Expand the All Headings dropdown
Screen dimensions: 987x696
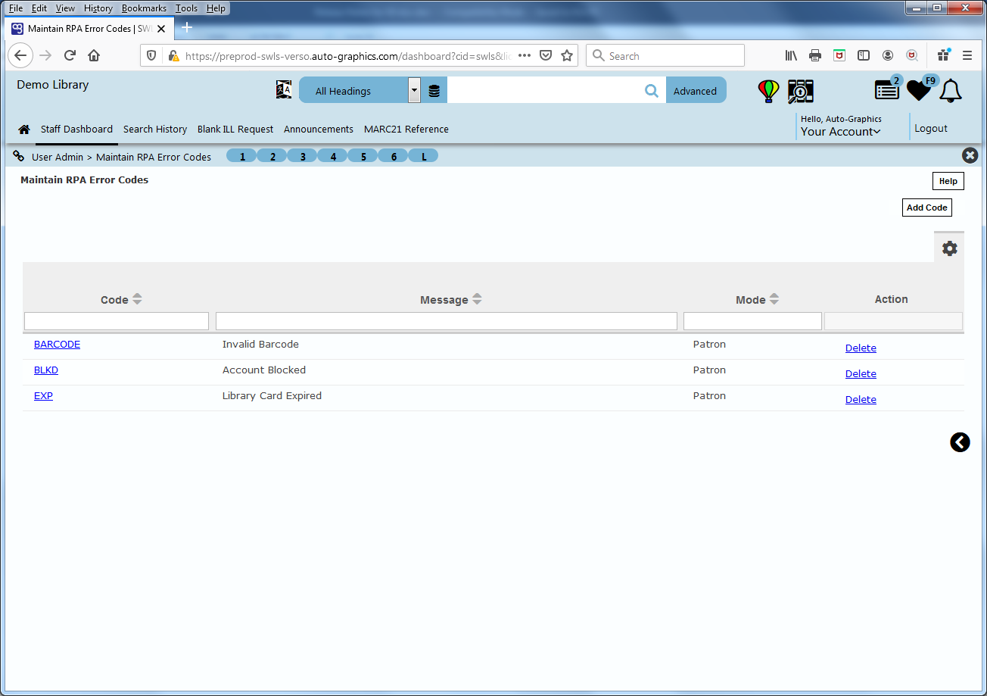point(414,90)
